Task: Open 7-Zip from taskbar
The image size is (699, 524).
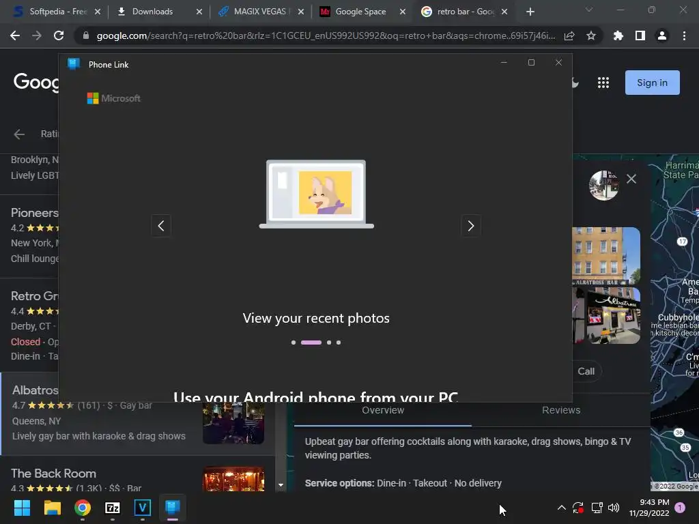Action: [113, 508]
